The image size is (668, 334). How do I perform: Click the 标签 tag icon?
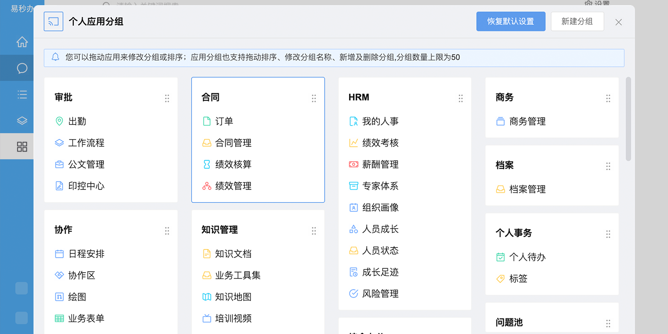(500, 279)
